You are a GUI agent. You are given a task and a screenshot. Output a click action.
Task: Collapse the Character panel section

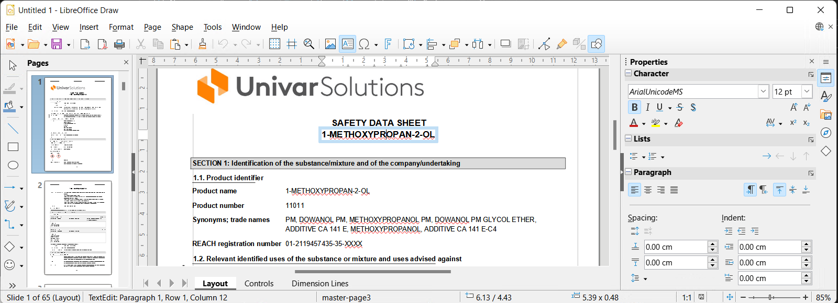[629, 74]
